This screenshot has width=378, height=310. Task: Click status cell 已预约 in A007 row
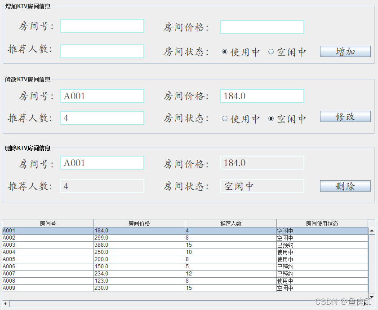(322, 274)
